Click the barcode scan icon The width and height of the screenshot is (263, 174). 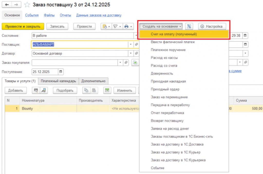coord(36,90)
